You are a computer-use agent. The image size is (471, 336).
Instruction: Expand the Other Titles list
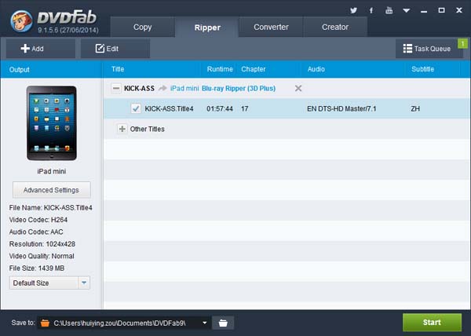122,129
